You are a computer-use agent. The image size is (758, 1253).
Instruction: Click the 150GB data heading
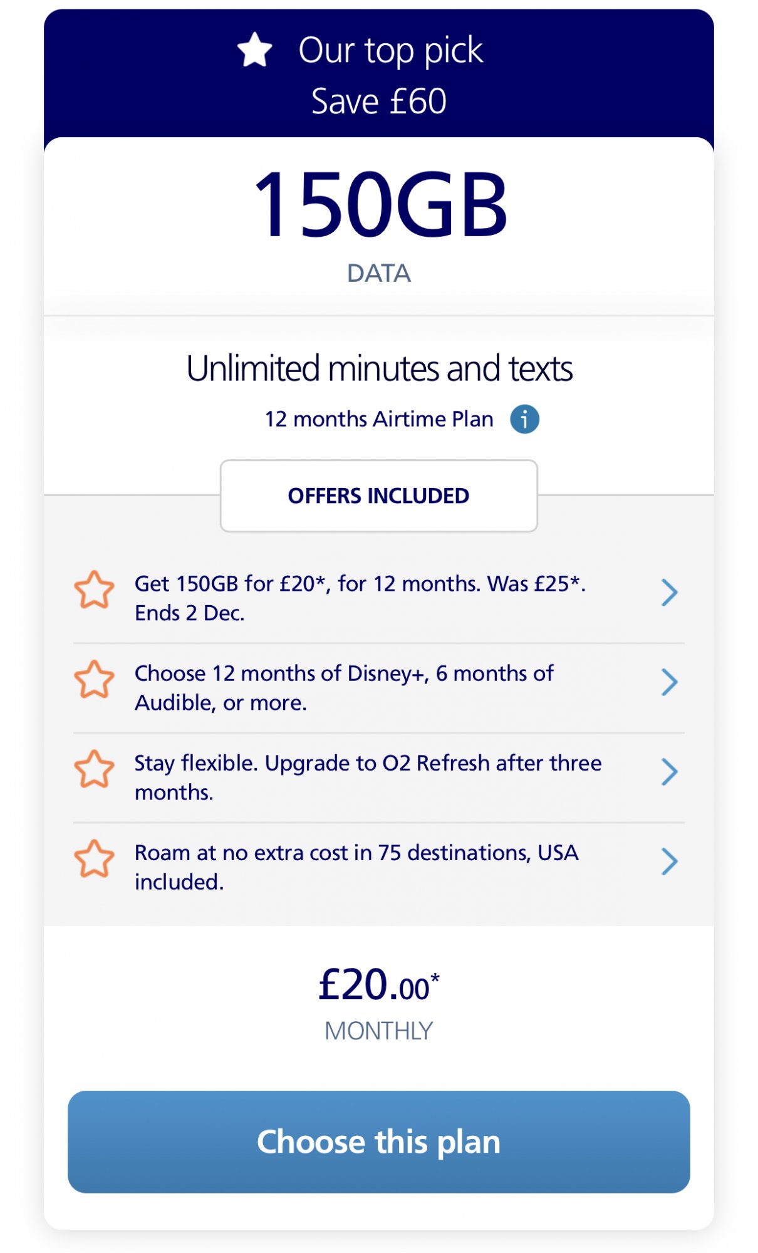click(380, 205)
